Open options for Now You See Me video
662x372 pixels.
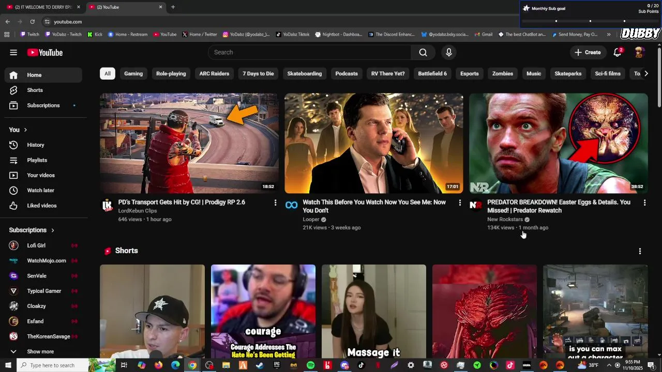point(460,203)
